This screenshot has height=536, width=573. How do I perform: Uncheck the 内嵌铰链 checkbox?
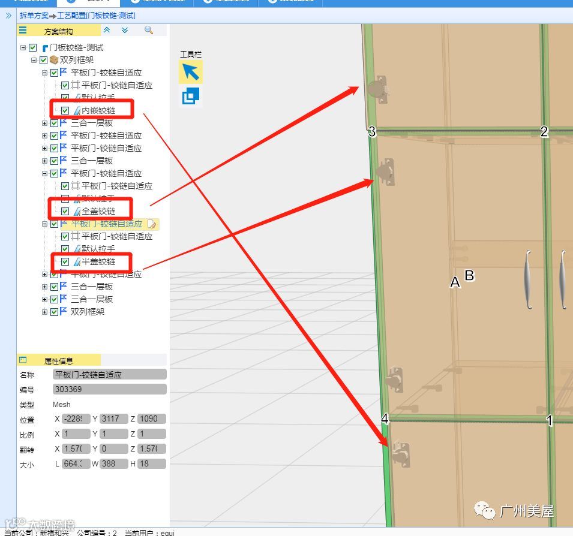point(65,110)
